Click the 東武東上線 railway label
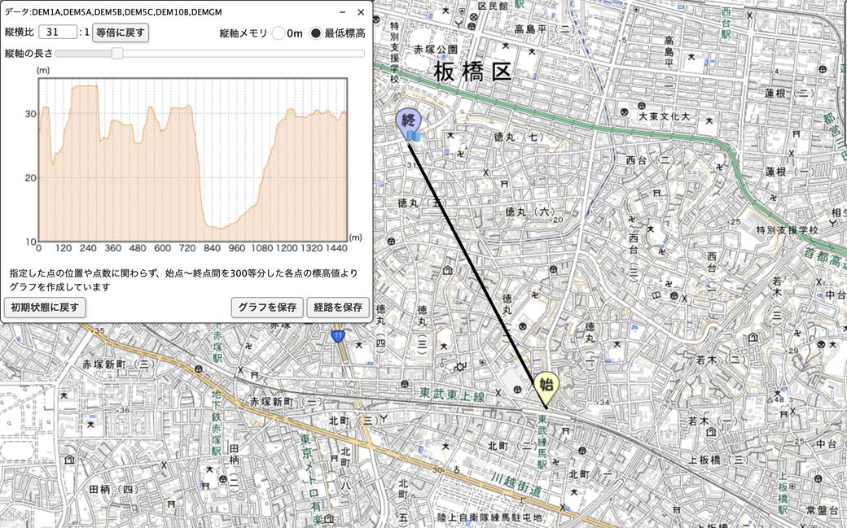847x528 pixels. click(x=452, y=396)
